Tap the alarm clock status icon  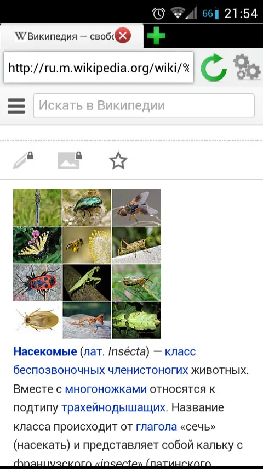point(158,14)
